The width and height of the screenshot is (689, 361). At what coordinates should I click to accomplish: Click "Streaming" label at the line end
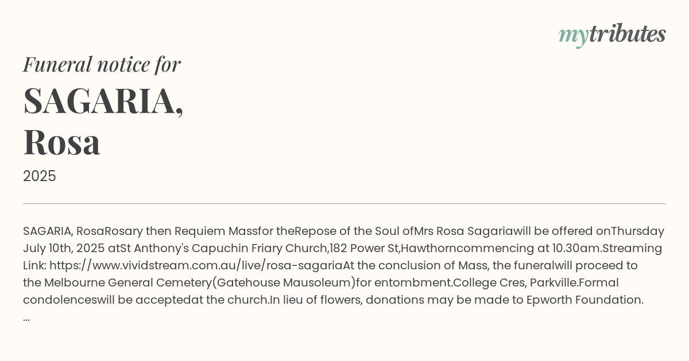tap(632, 248)
